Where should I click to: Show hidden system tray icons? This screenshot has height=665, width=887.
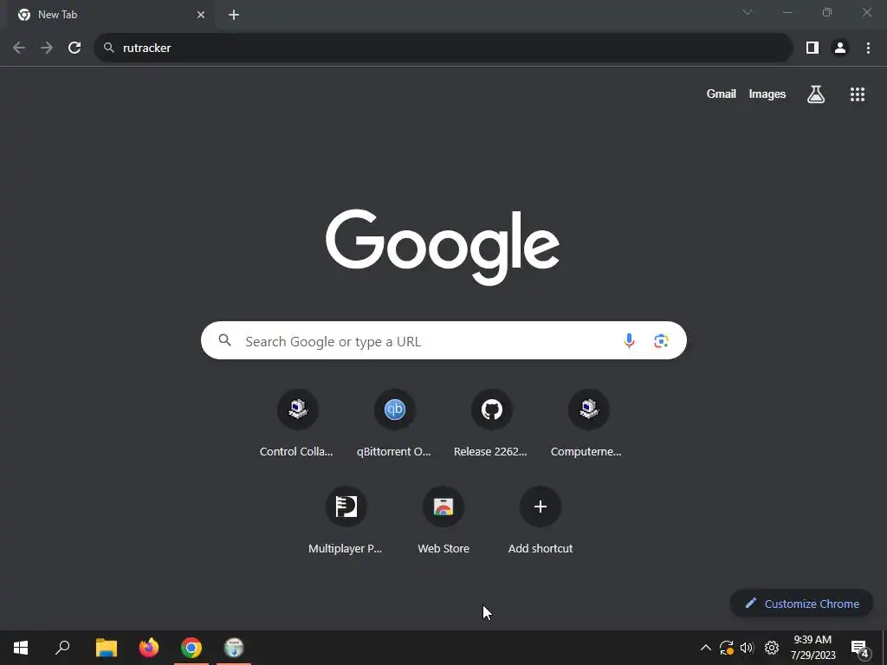tap(705, 648)
